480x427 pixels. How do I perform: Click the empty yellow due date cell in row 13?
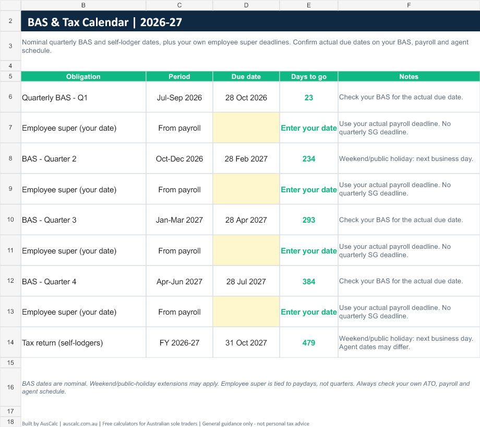coord(246,311)
